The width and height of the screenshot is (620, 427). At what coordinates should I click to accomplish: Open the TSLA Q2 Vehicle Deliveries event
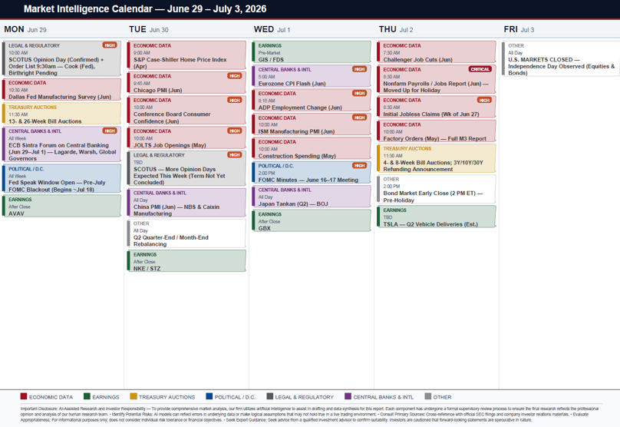tap(436, 217)
